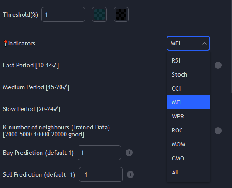Select ROC indicator option
Viewport: 232px width, 188px height.
pos(188,130)
